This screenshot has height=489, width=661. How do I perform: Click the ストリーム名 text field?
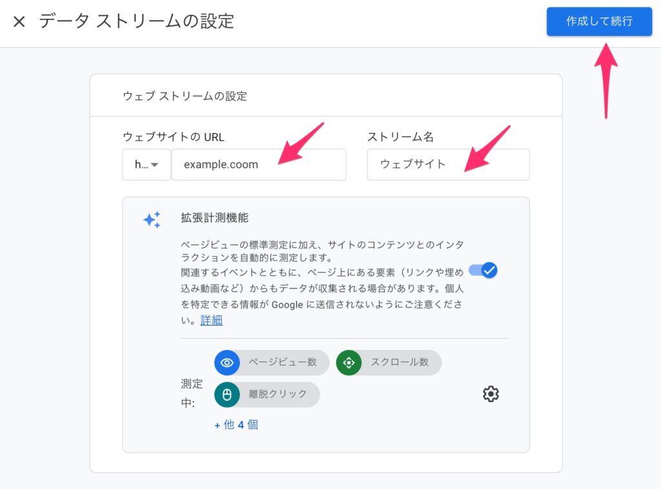pyautogui.click(x=448, y=165)
